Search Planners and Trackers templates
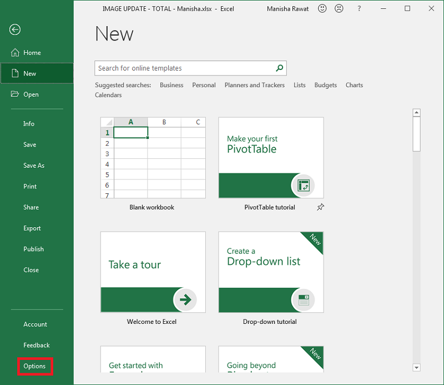Screen dimensions: 444x385 click(x=255, y=85)
